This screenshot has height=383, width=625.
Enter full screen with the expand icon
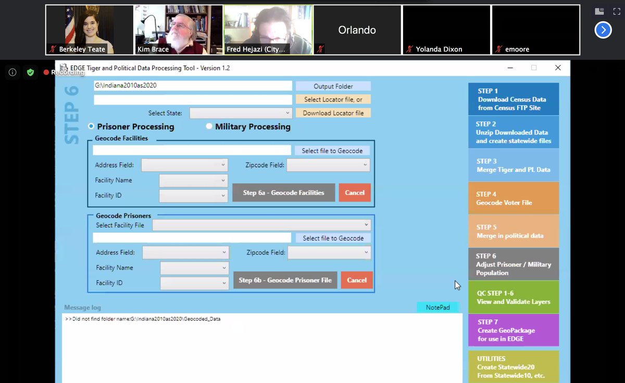coord(617,11)
